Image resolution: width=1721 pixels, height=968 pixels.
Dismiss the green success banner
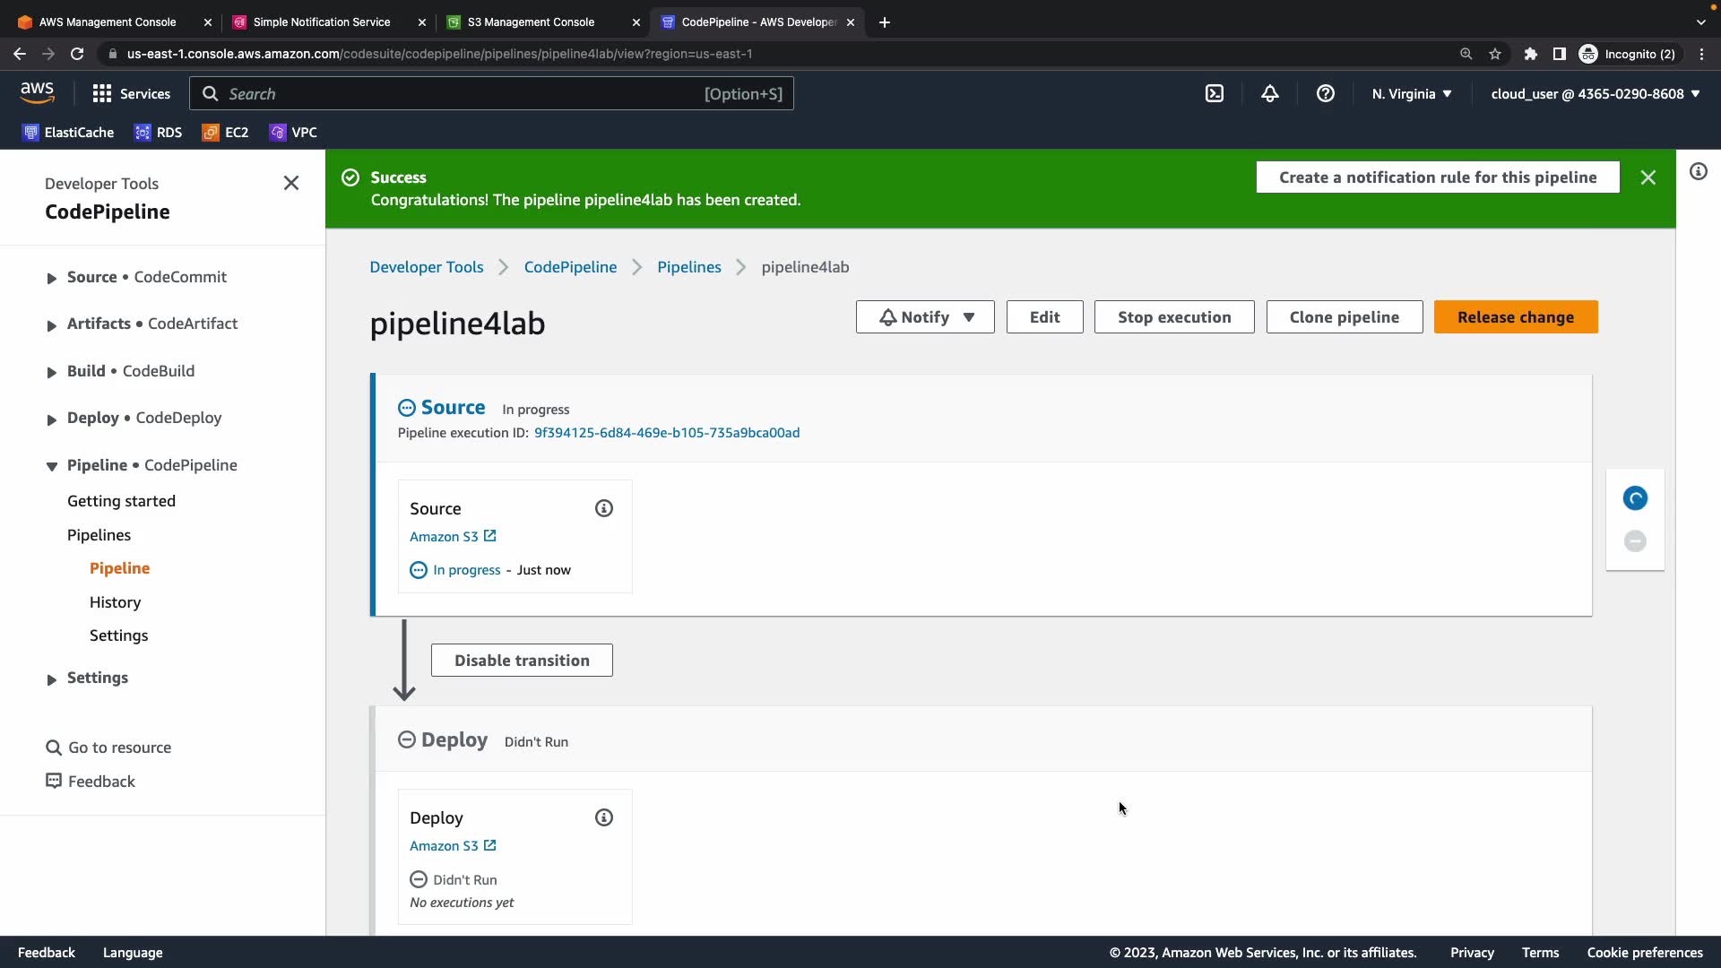point(1647,177)
